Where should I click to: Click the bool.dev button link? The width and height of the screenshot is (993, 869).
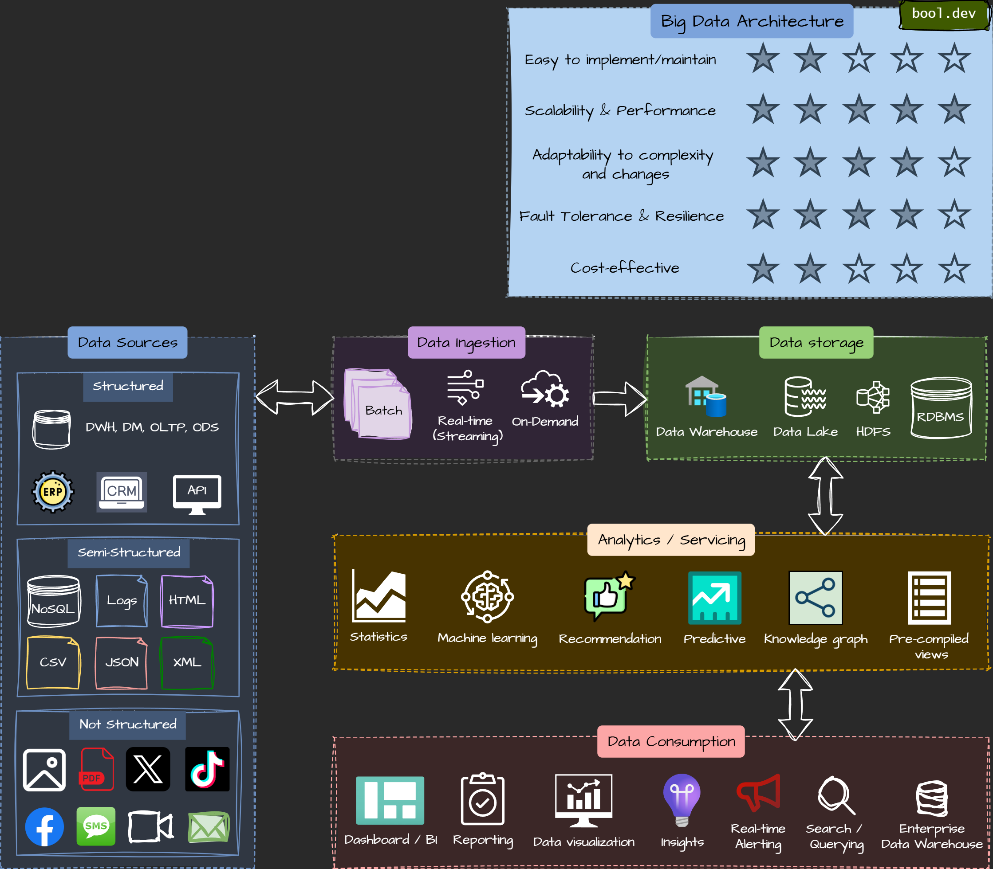(941, 15)
